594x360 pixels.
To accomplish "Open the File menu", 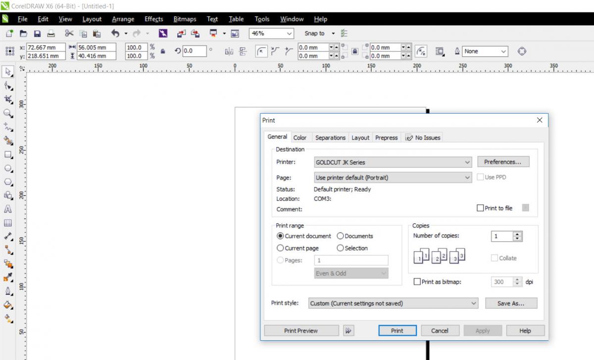I will [22, 19].
